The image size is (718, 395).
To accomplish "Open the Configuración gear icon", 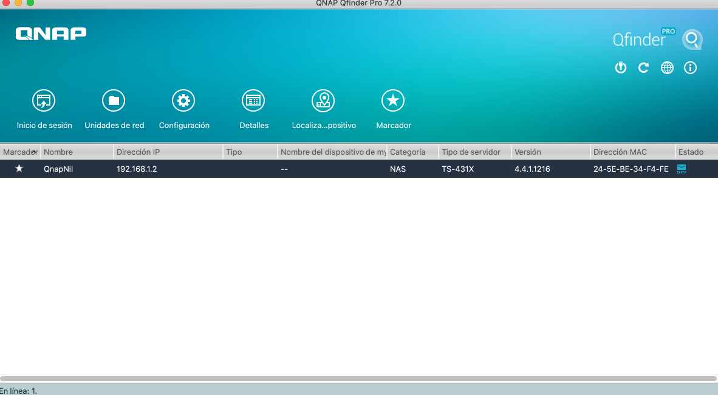I will click(x=183, y=101).
